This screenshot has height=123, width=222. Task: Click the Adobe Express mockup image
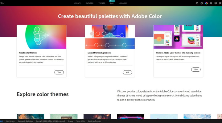pyautogui.click(x=178, y=37)
